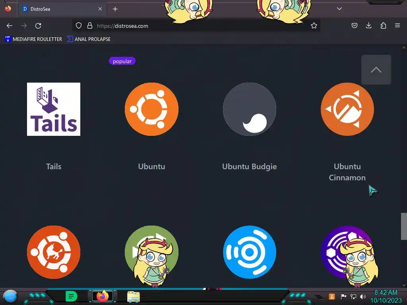
Task: Switch to the DistroSea tab
Action: point(62,9)
